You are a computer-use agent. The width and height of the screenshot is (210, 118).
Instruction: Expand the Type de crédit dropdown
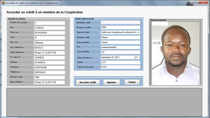tap(139, 32)
